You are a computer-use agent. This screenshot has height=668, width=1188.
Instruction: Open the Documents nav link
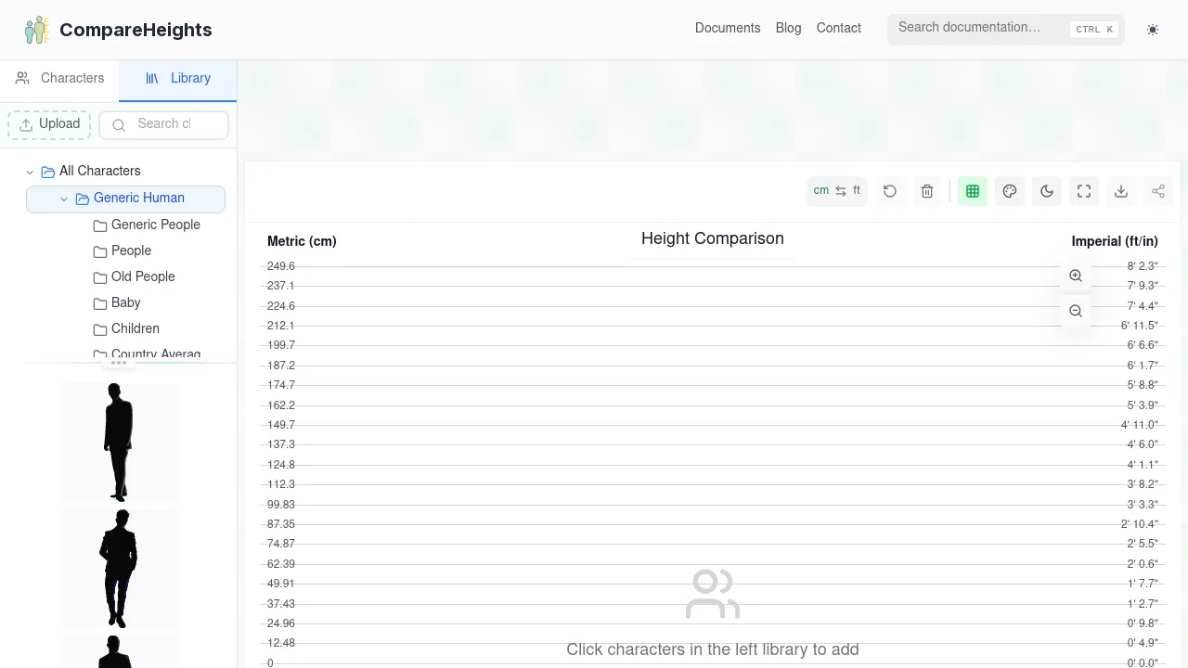coord(728,28)
